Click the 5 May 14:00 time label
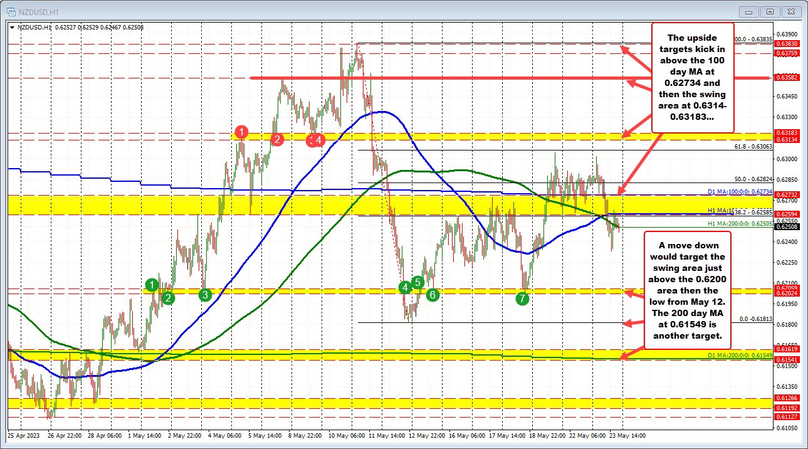The image size is (808, 449). pos(265,435)
